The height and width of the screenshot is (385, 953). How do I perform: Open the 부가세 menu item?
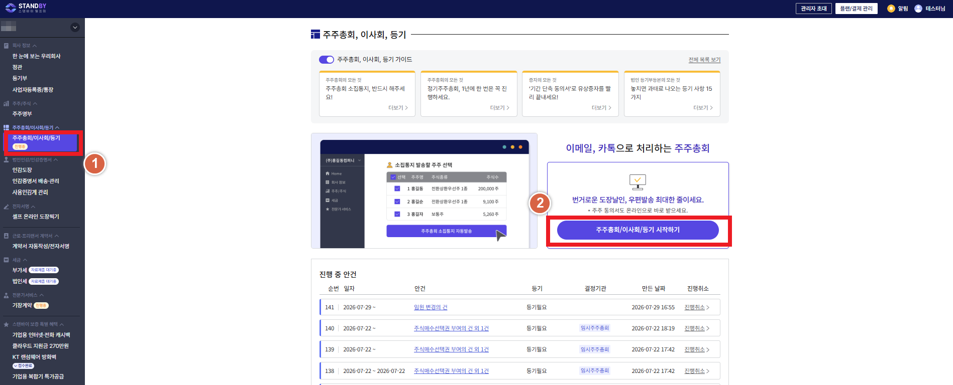point(20,270)
